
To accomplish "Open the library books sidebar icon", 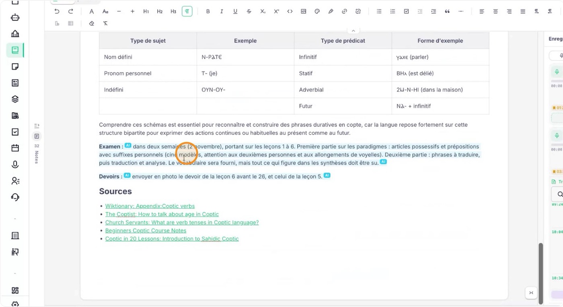I will click(x=15, y=116).
